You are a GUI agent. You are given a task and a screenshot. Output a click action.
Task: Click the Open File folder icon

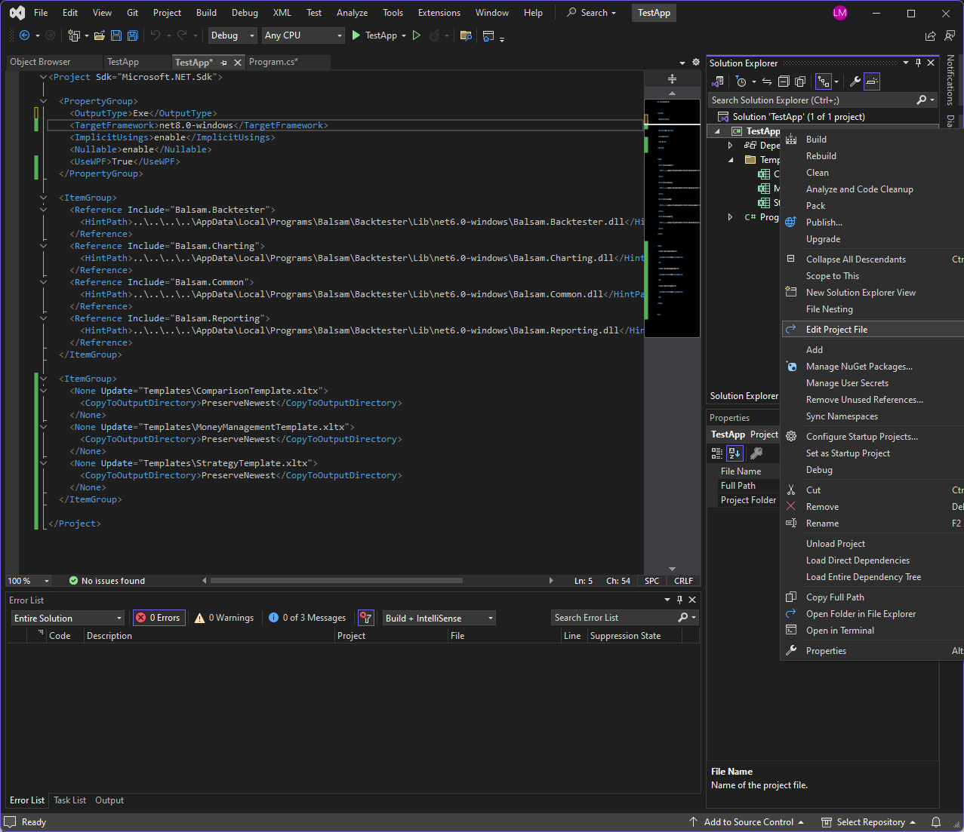click(x=99, y=35)
